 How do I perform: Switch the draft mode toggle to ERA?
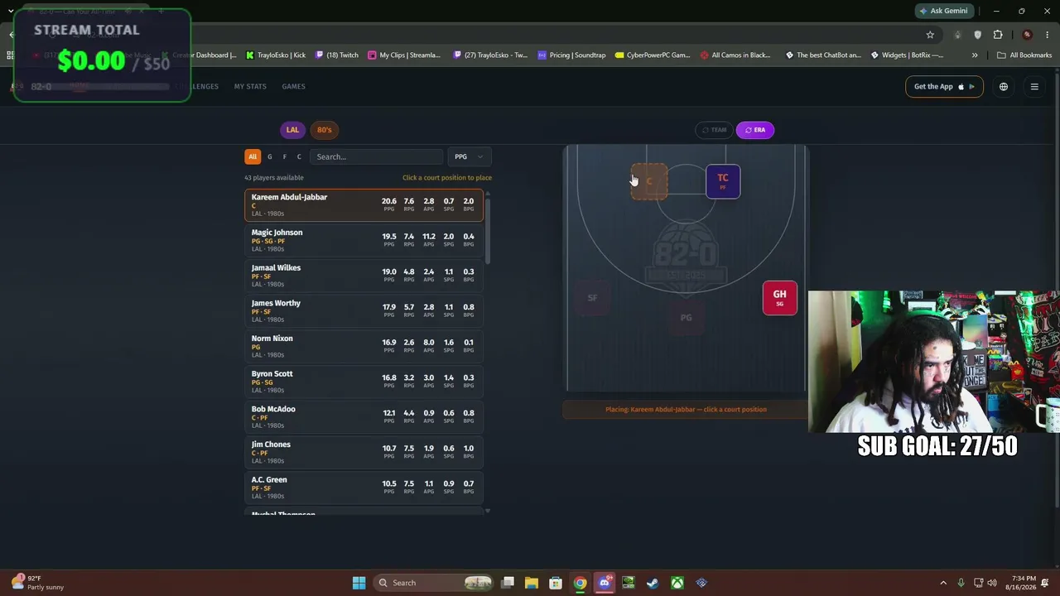pyautogui.click(x=755, y=130)
